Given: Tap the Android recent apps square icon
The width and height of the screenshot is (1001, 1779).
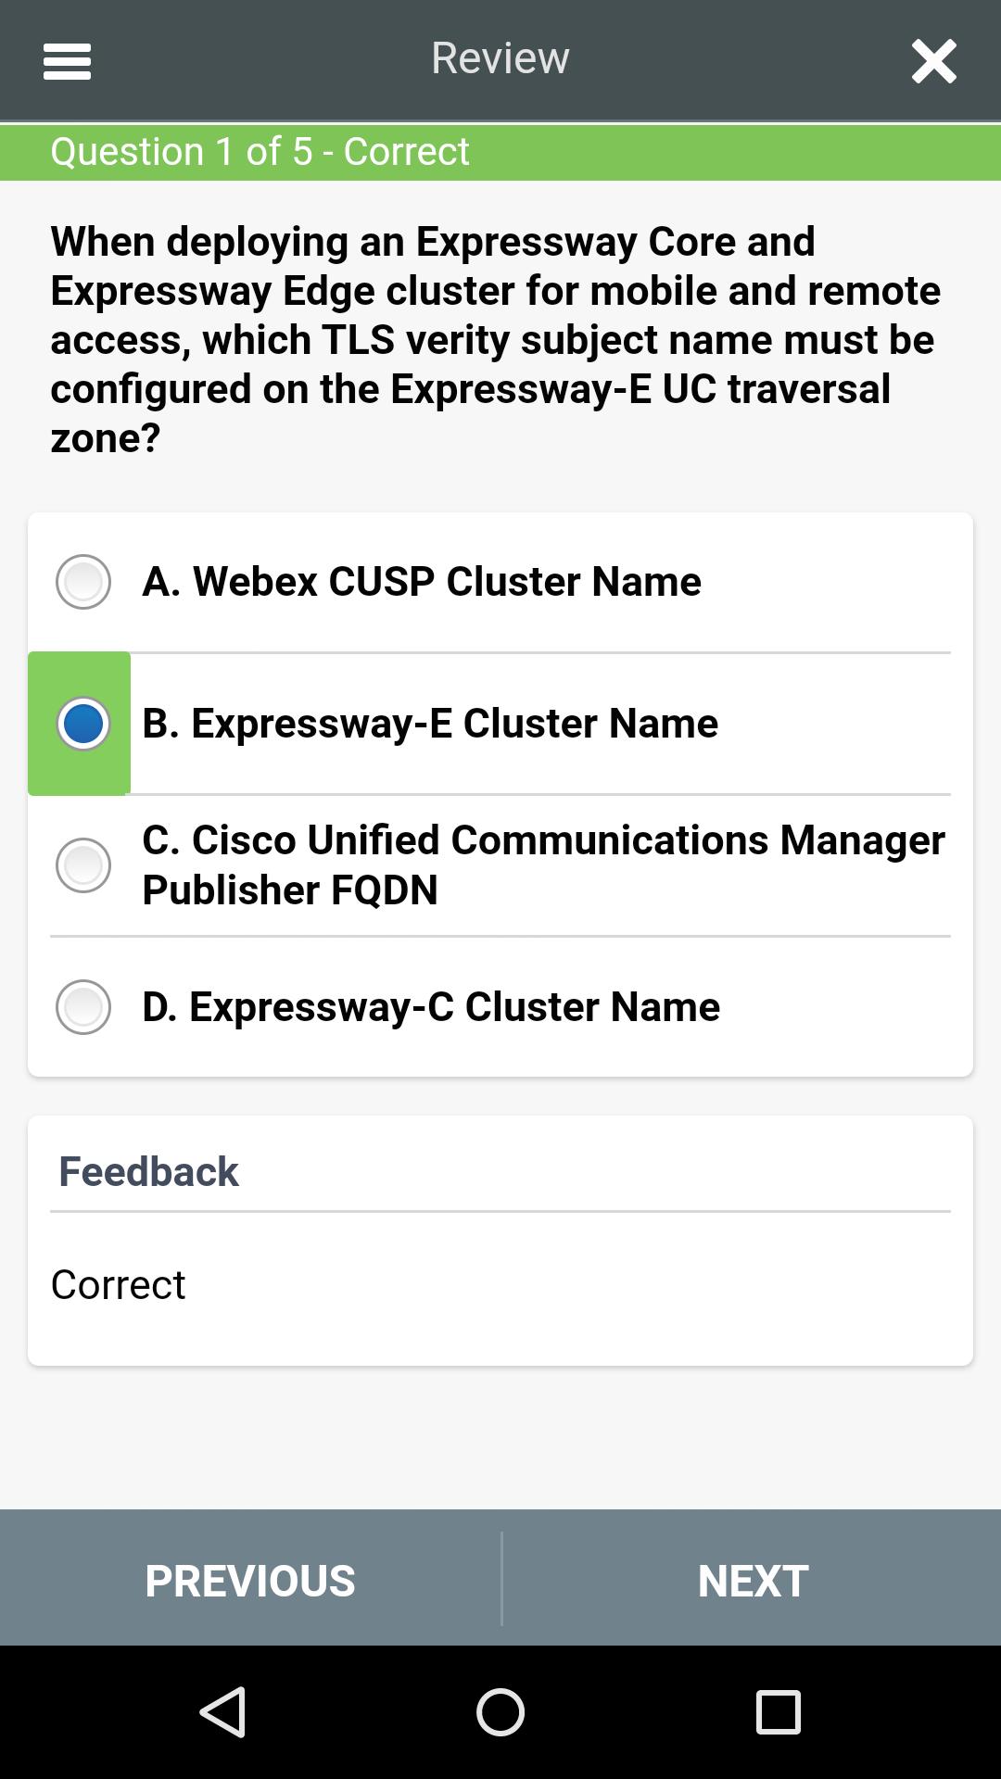Looking at the screenshot, I should [x=779, y=1711].
